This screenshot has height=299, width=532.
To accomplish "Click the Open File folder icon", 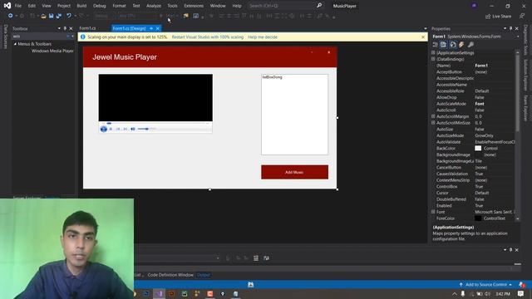I will 43,16.
